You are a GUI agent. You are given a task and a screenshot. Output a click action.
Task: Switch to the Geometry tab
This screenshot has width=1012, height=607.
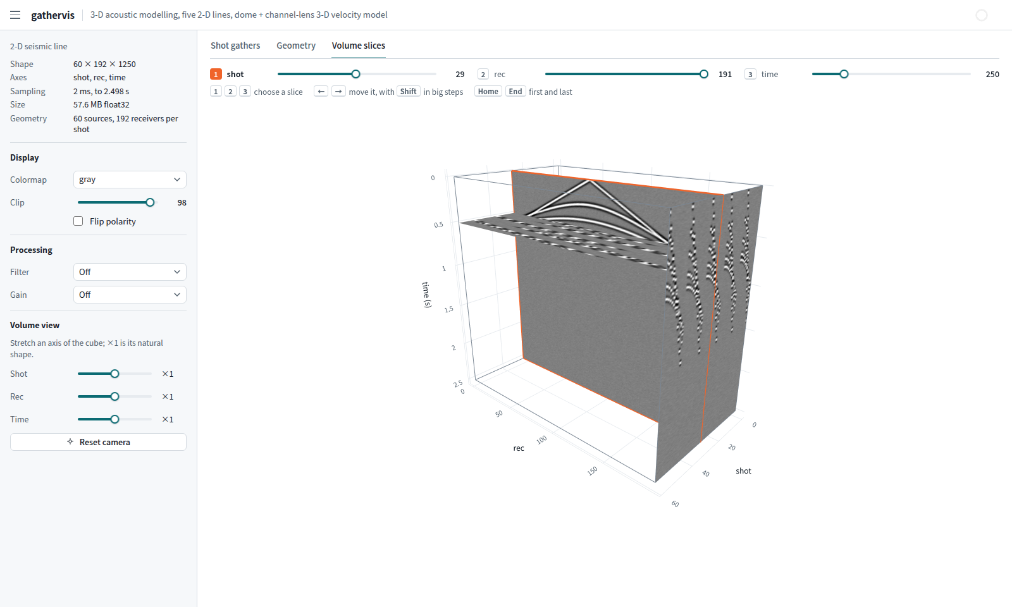[296, 46]
